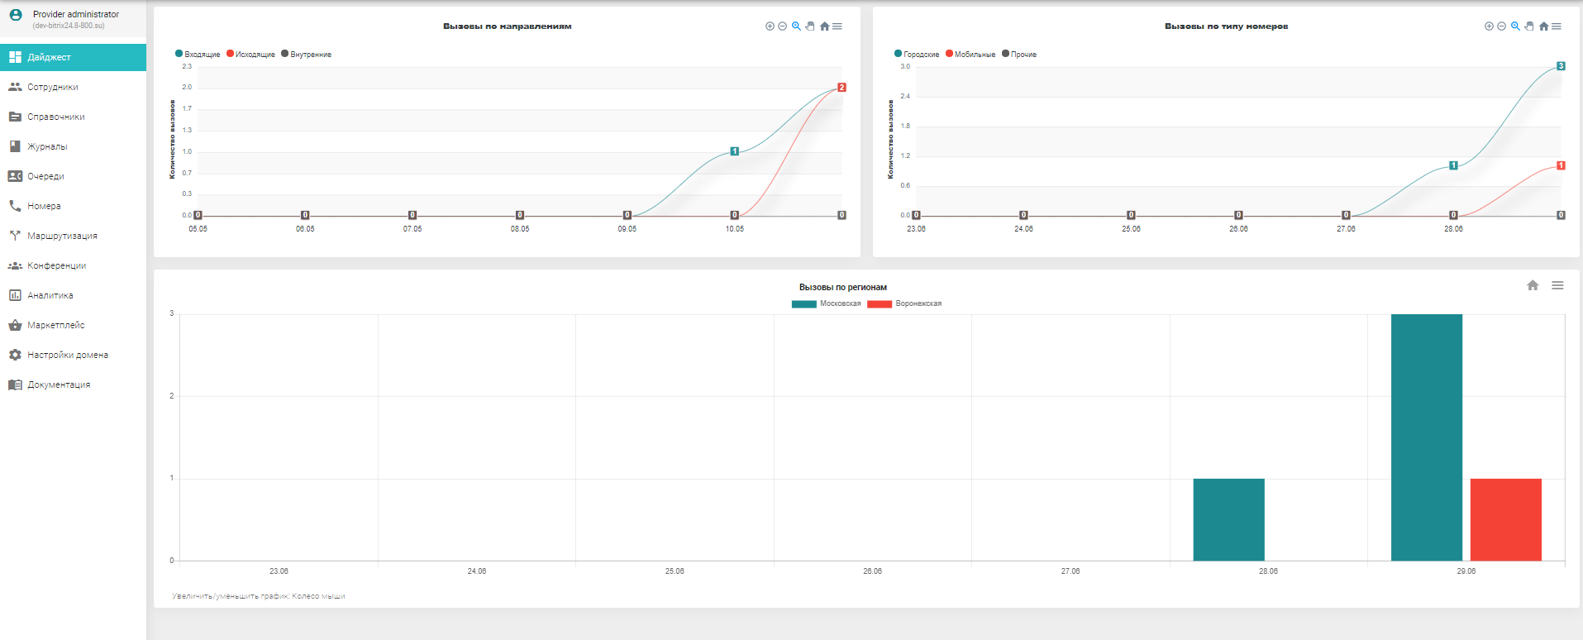Click the Вызовы по типу номеров chart title
Viewport: 1583px width, 640px height.
pyautogui.click(x=1227, y=26)
